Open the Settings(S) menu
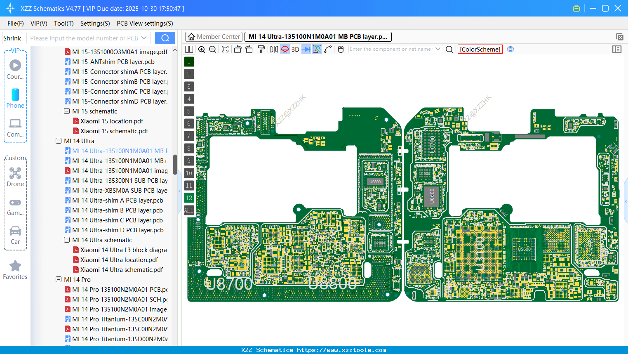Image resolution: width=628 pixels, height=354 pixels. pyautogui.click(x=95, y=24)
